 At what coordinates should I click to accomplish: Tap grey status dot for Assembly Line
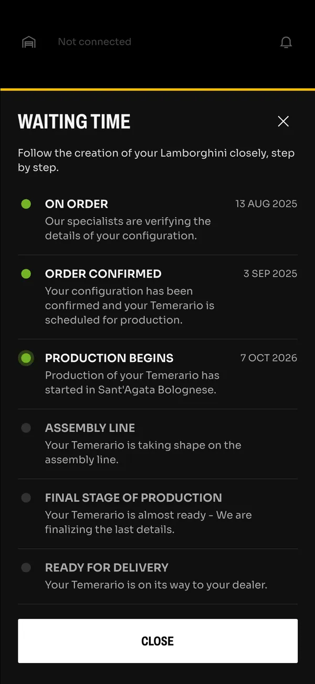[x=26, y=428]
